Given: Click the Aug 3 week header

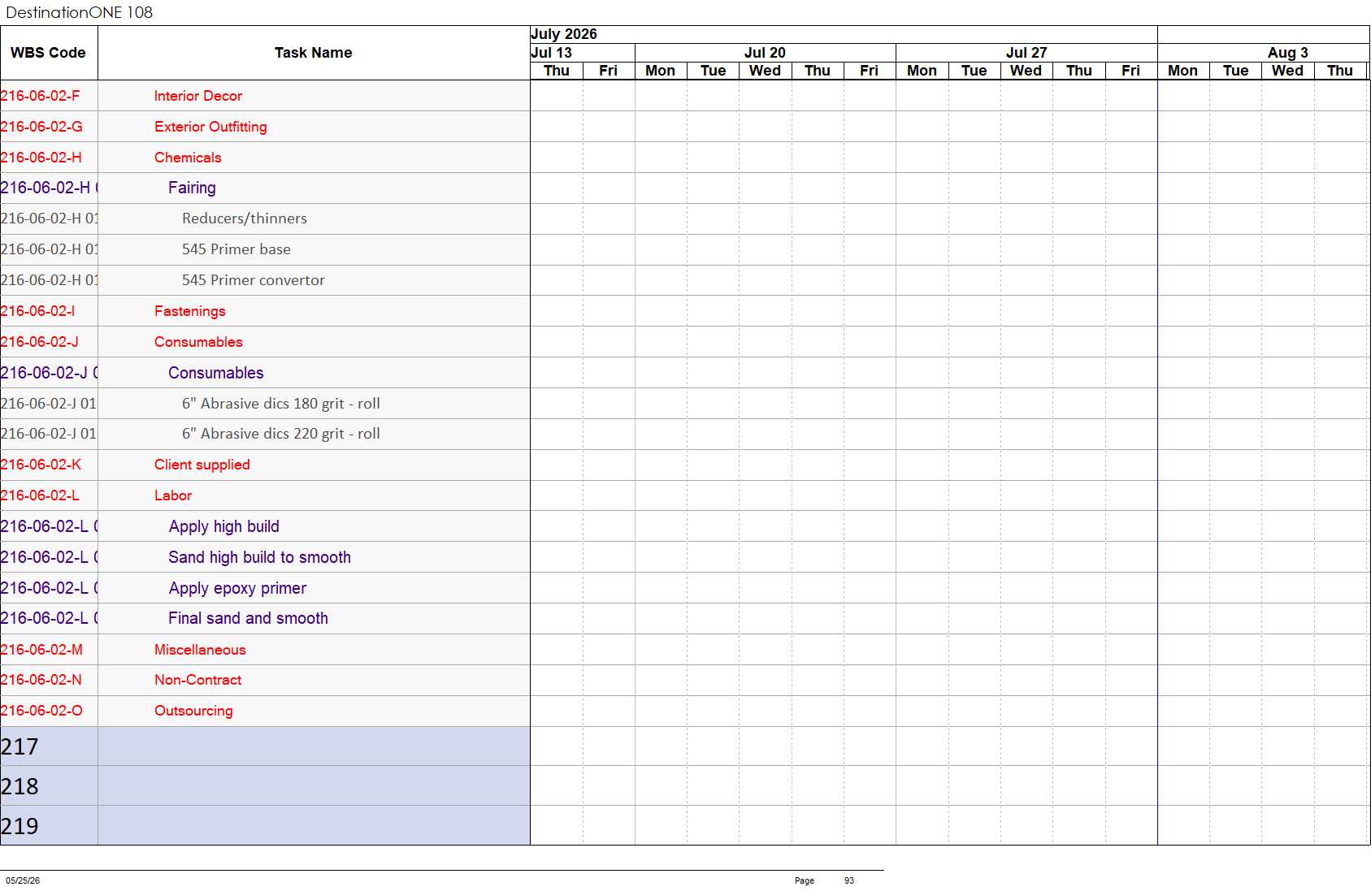Looking at the screenshot, I should coord(1288,53).
